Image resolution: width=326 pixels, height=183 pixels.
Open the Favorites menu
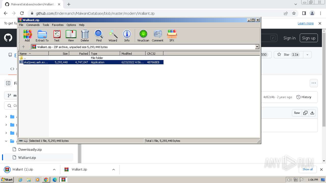click(x=58, y=25)
